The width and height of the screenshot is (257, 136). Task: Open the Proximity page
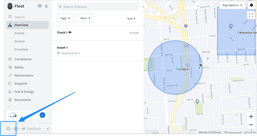coord(21,49)
